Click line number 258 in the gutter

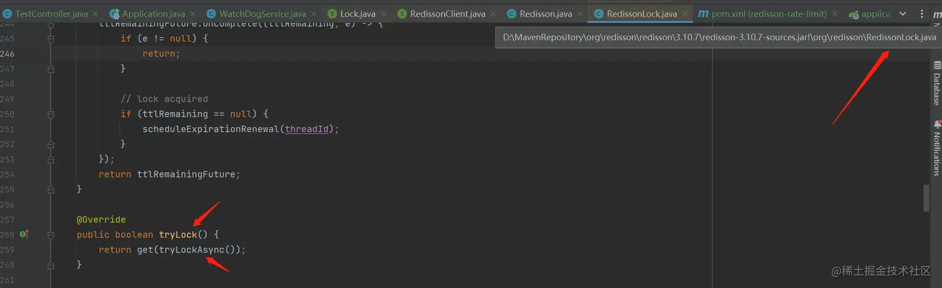pyautogui.click(x=7, y=235)
